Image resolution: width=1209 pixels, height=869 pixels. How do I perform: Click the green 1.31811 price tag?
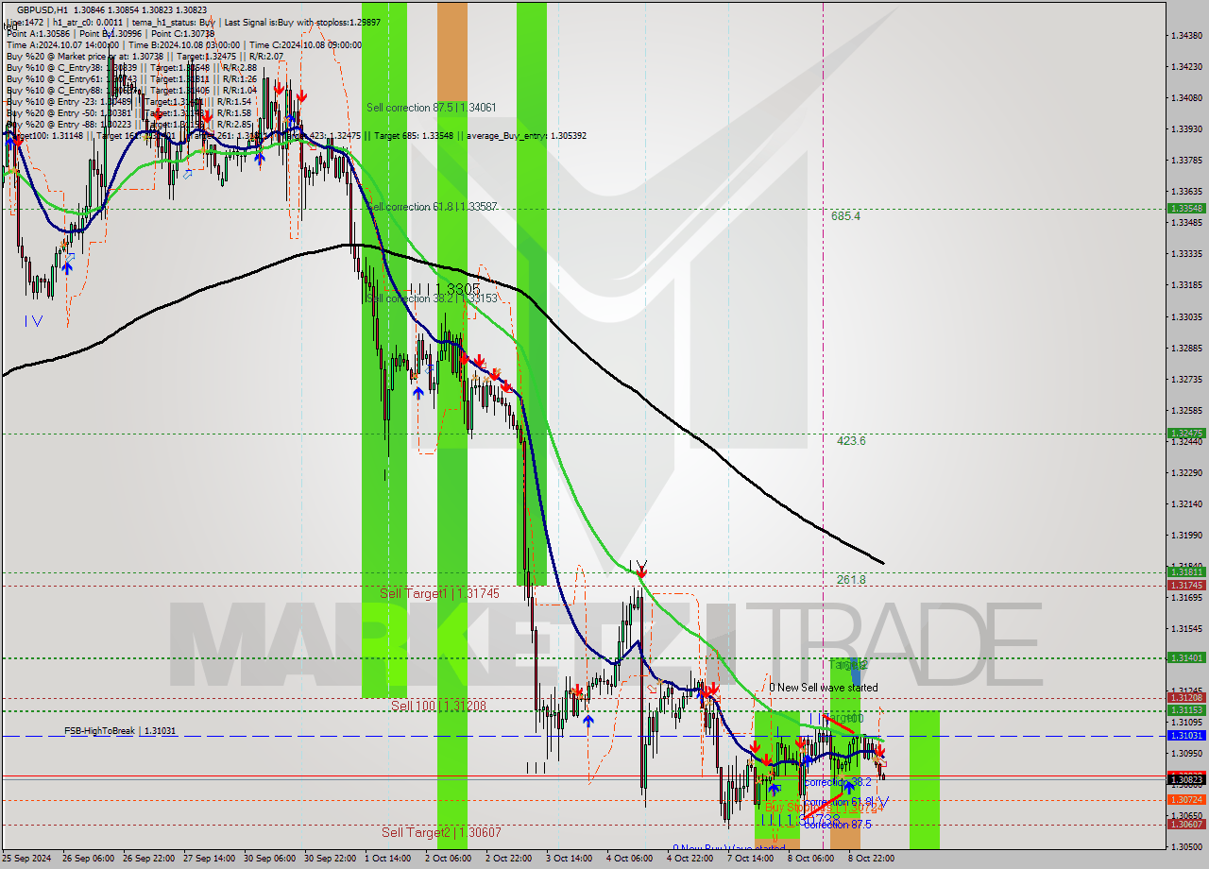coord(1186,572)
